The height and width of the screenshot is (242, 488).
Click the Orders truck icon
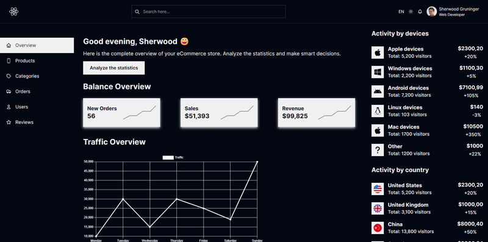point(9,91)
